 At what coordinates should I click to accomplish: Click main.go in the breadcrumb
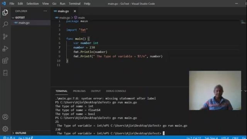(64, 18)
